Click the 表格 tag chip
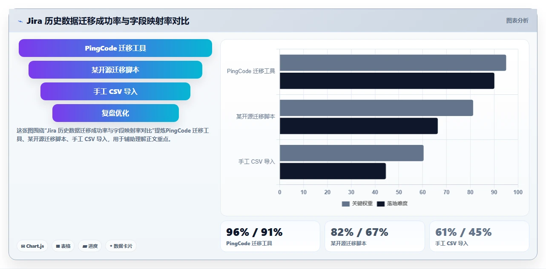 coord(63,246)
